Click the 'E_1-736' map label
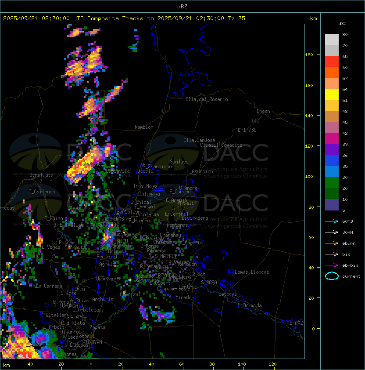Image resolution: width=365 pixels, height=370 pixels. (x=247, y=130)
